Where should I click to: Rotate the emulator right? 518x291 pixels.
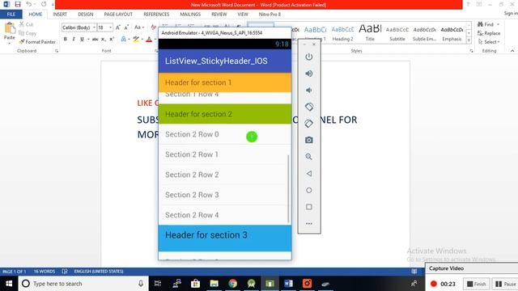click(309, 124)
